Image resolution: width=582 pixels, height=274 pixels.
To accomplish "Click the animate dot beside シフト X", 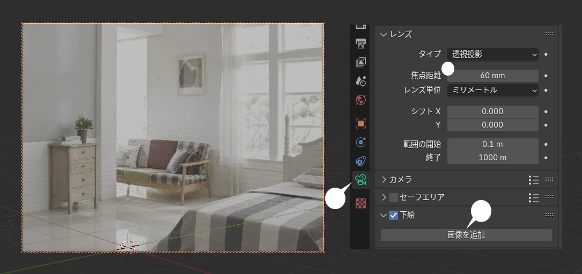I will [546, 112].
